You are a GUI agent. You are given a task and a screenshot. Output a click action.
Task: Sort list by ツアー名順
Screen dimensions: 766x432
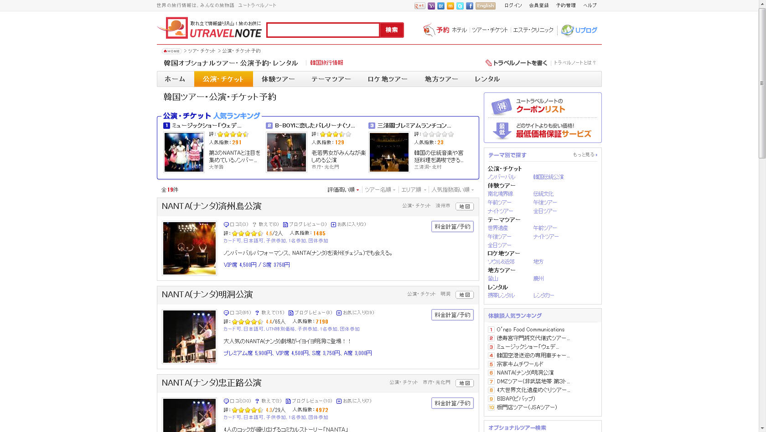coord(380,190)
